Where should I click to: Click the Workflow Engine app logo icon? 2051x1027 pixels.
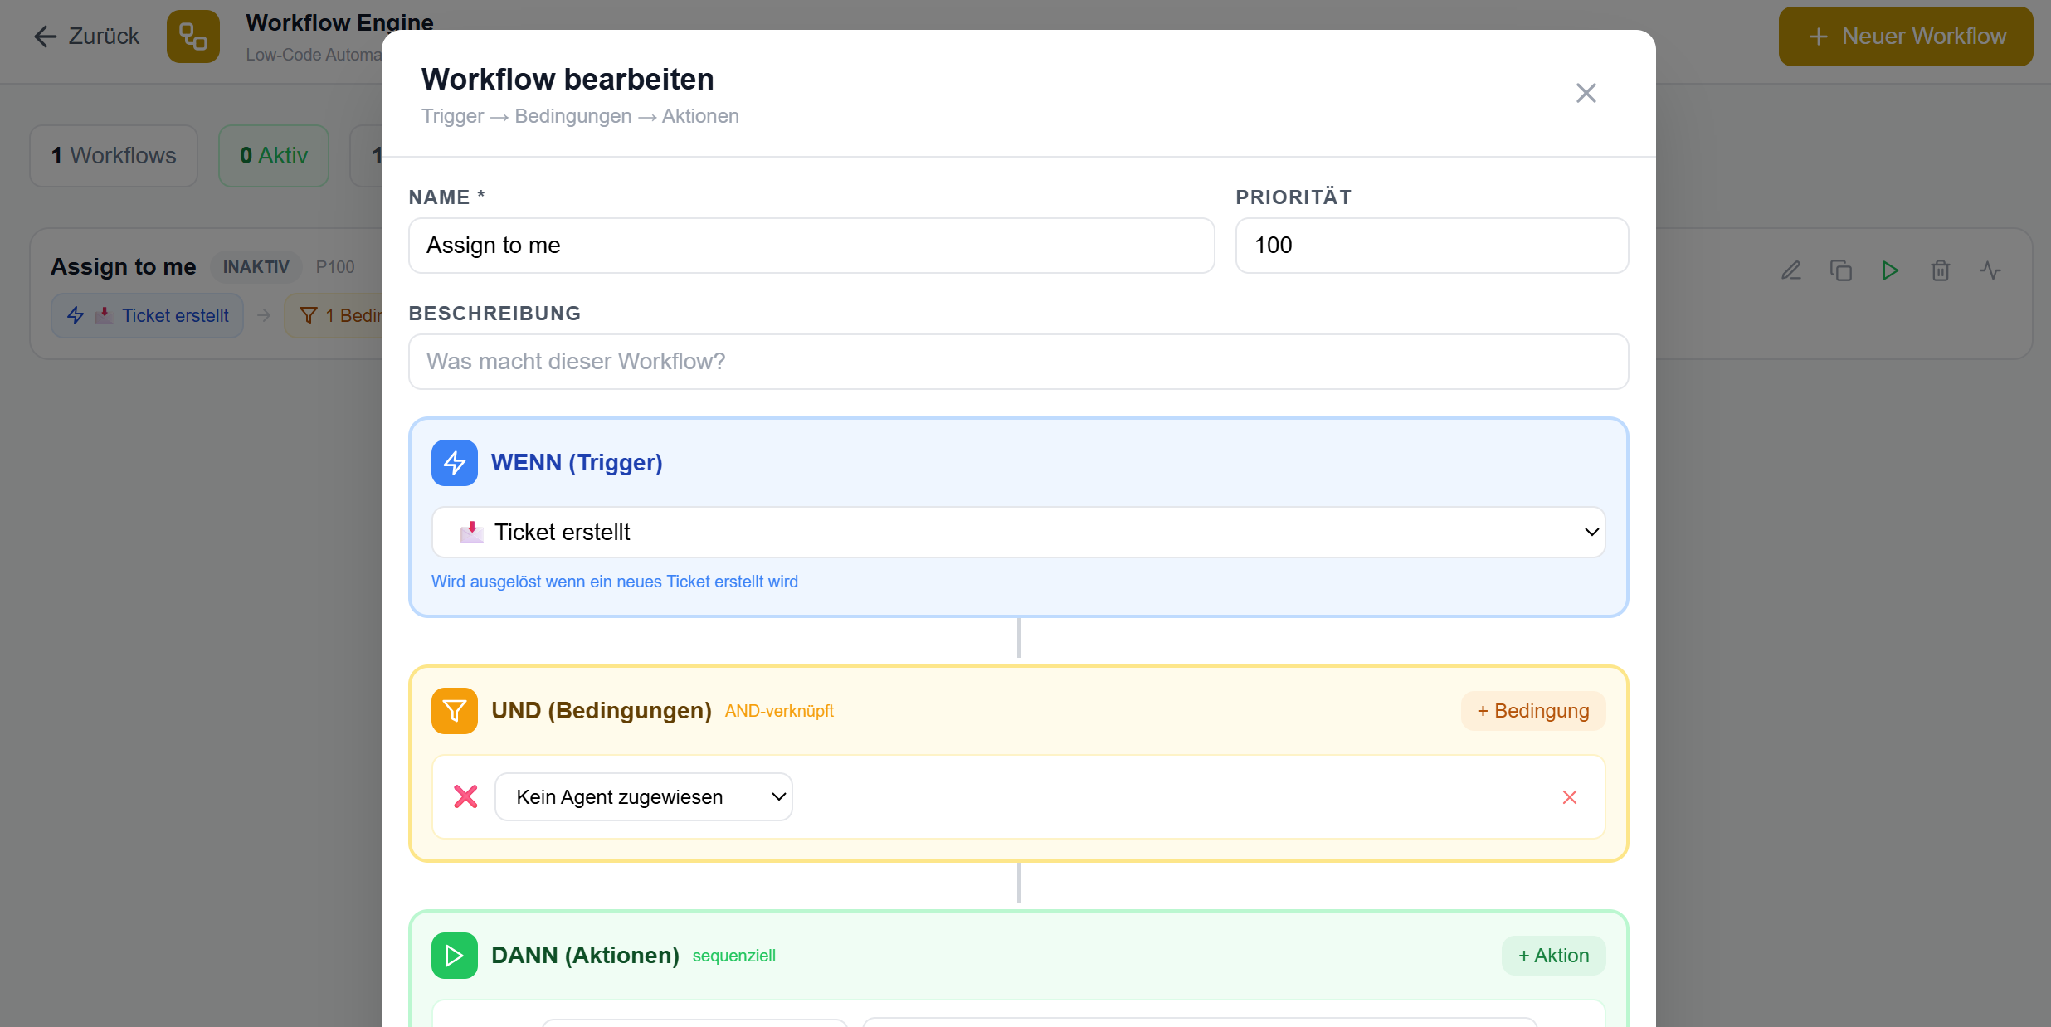193,37
